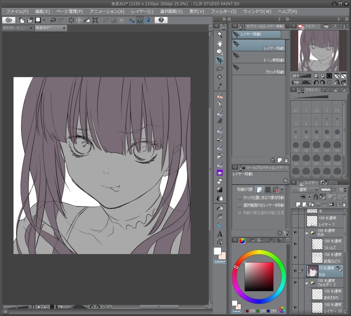The image size is (351, 316).
Task: Rotate canvas left in Navigator
Action: pos(316,83)
